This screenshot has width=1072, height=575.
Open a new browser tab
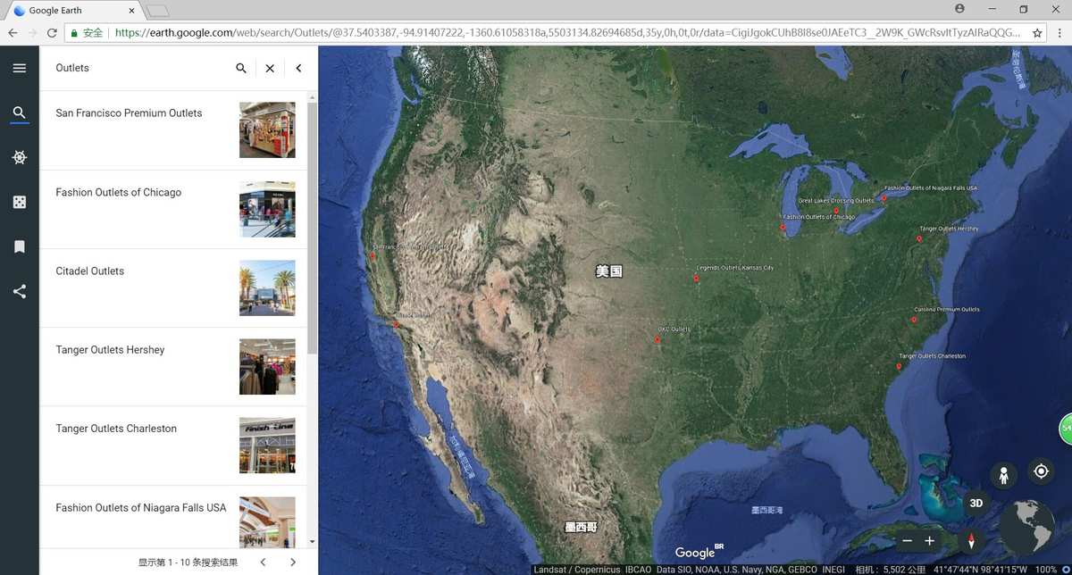tap(157, 11)
